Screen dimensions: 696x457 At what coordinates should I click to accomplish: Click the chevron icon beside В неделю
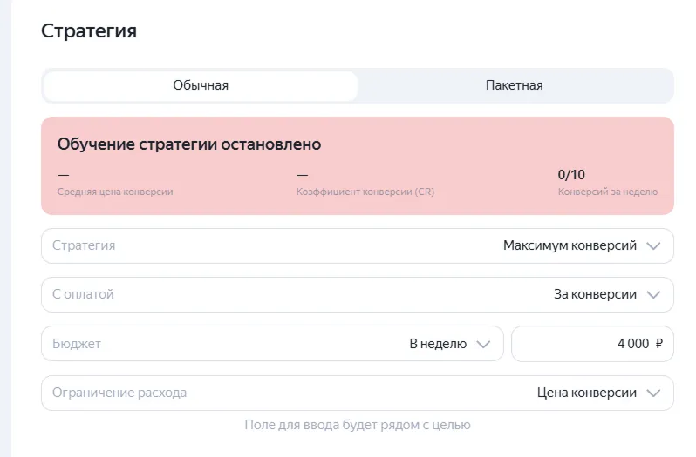[x=484, y=344]
